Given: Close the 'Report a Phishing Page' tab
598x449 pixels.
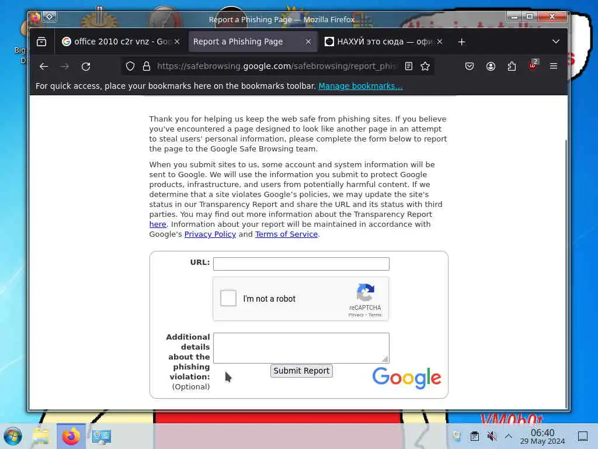Looking at the screenshot, I should click(308, 42).
